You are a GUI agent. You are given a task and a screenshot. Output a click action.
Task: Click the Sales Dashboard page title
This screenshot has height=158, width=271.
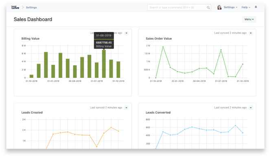(x=33, y=19)
